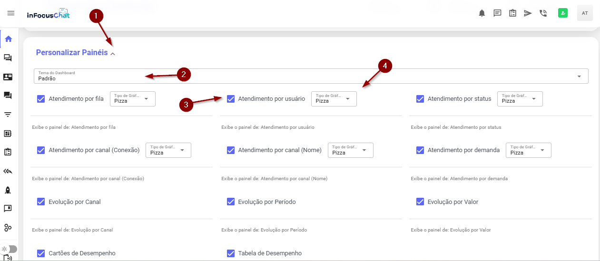Click the contact card sidebar icon
This screenshot has height=261, width=600.
pyautogui.click(x=8, y=77)
